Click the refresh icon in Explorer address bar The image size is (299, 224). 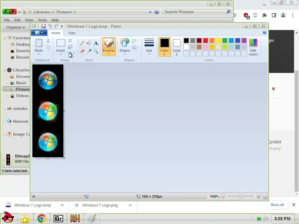click(157, 12)
